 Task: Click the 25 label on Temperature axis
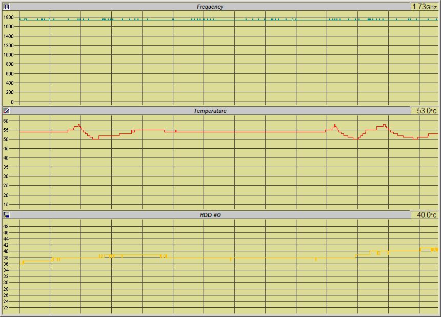click(6, 186)
